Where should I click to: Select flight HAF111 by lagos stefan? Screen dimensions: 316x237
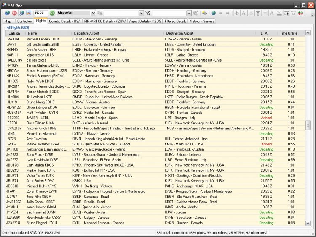(155, 55)
